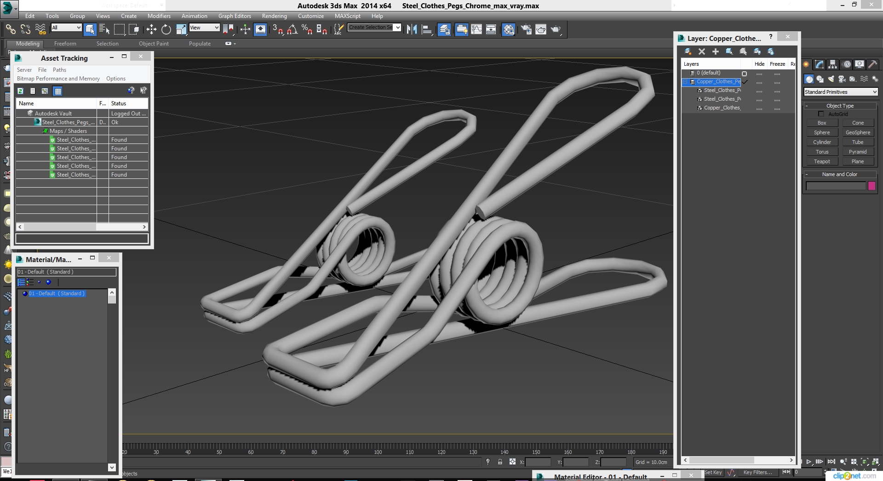Open the Rendering menu
Screen dimensions: 883x481
coord(274,16)
